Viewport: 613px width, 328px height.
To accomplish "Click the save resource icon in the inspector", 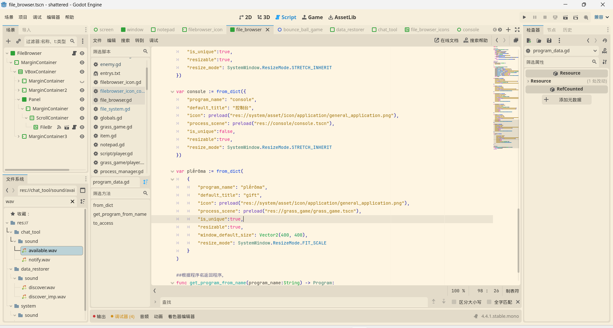I will tap(549, 40).
